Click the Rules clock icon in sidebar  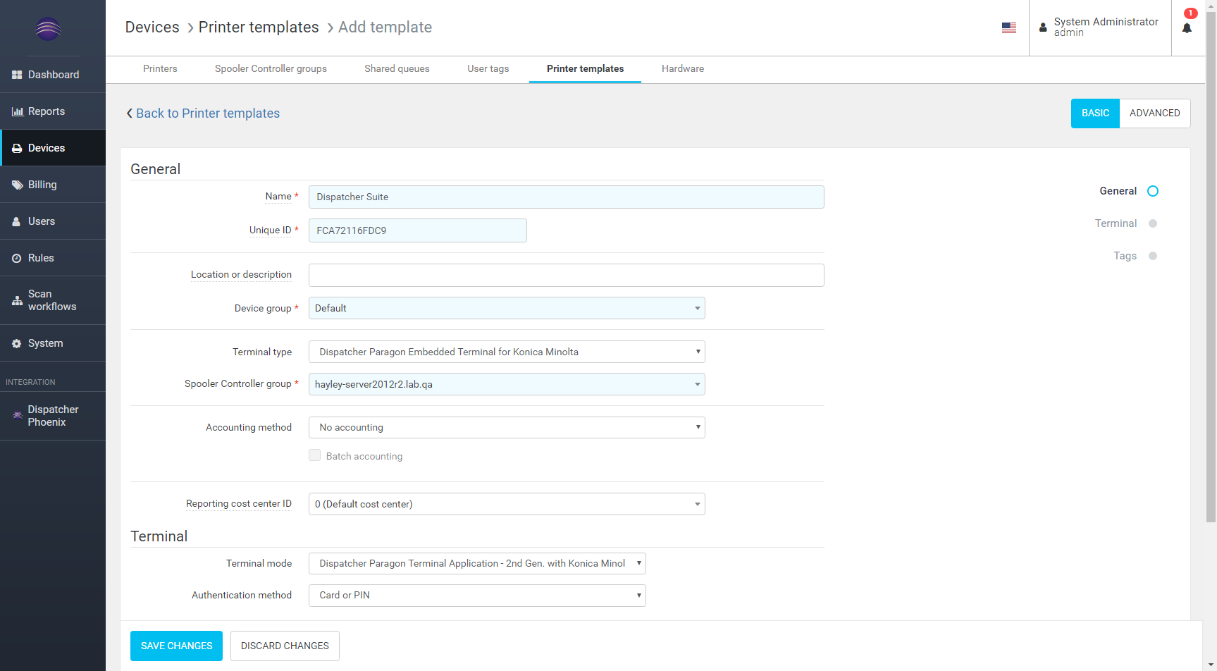pos(16,258)
